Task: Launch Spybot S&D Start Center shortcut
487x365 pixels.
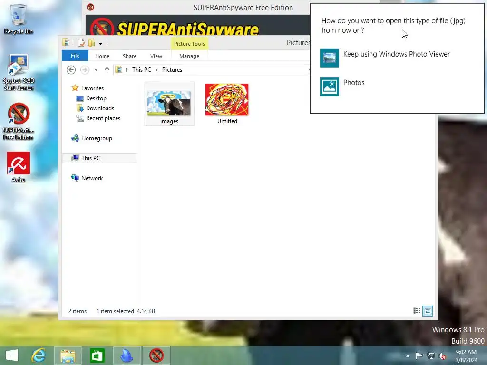Action: (x=19, y=72)
